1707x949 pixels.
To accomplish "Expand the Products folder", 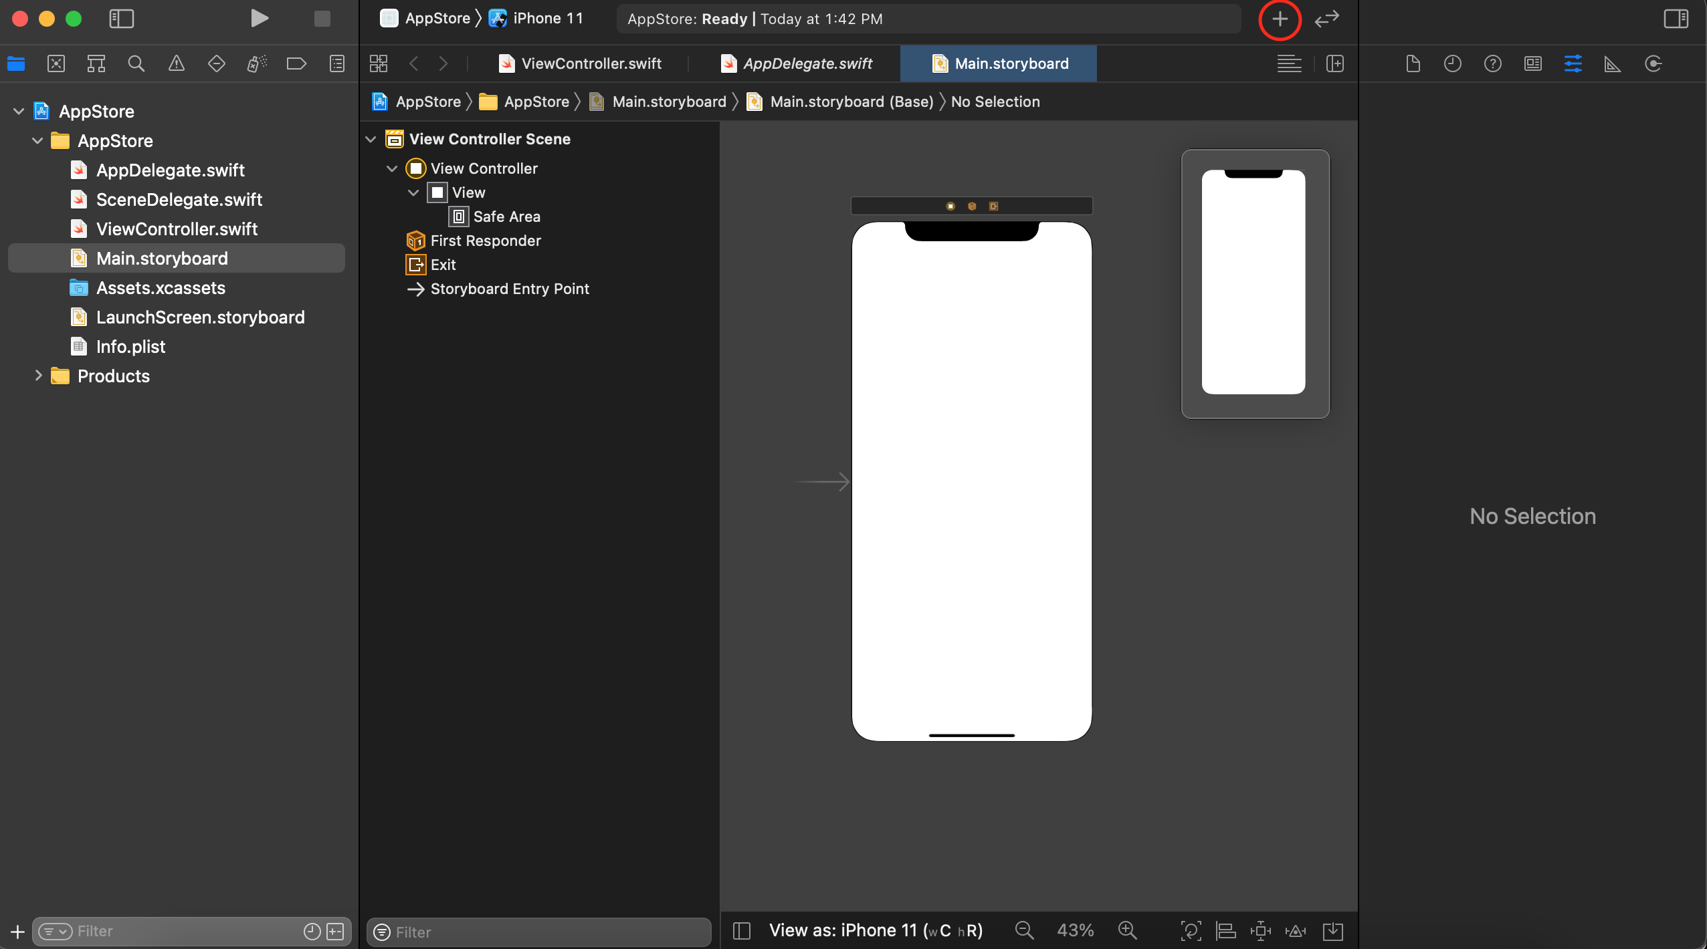I will pyautogui.click(x=38, y=376).
